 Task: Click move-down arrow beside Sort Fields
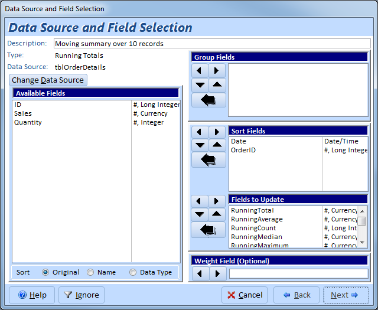[200, 145]
